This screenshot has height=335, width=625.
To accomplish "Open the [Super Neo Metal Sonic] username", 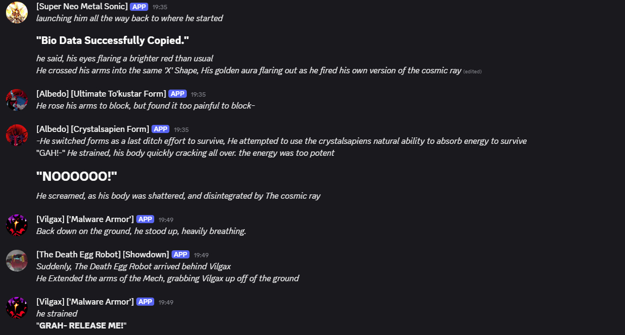I will tap(82, 7).
